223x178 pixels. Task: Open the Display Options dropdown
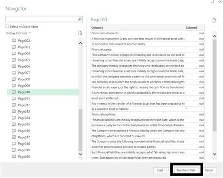click(18, 33)
